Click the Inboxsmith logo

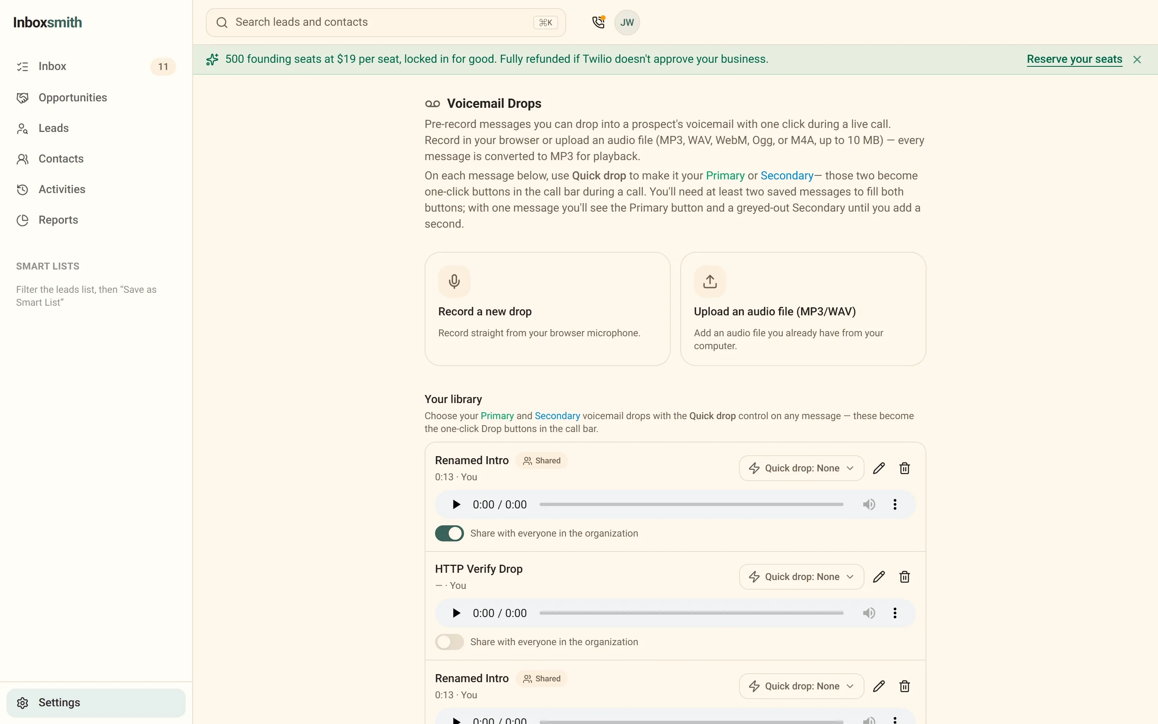(47, 23)
